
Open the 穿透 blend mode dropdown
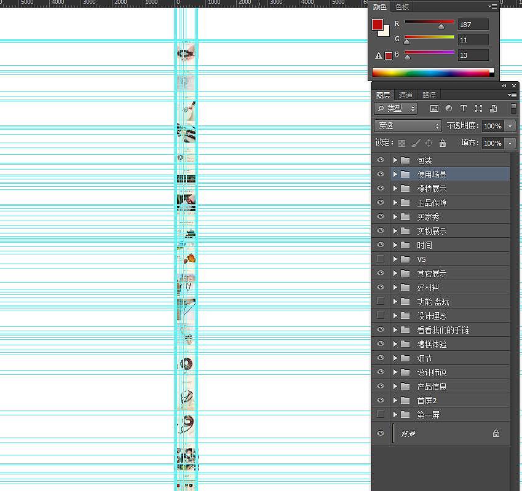tap(408, 126)
